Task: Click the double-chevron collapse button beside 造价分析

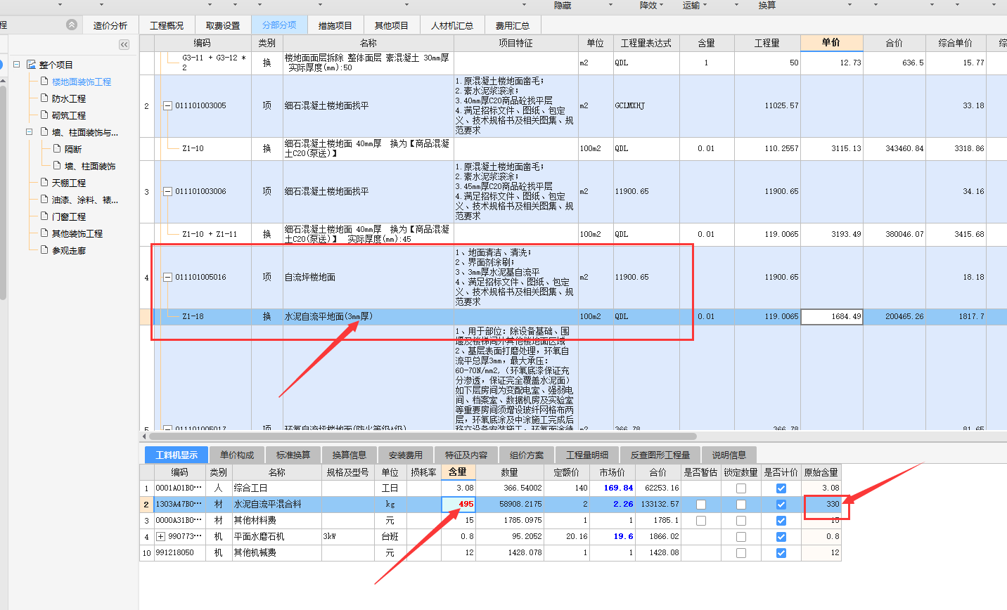Action: point(72,25)
